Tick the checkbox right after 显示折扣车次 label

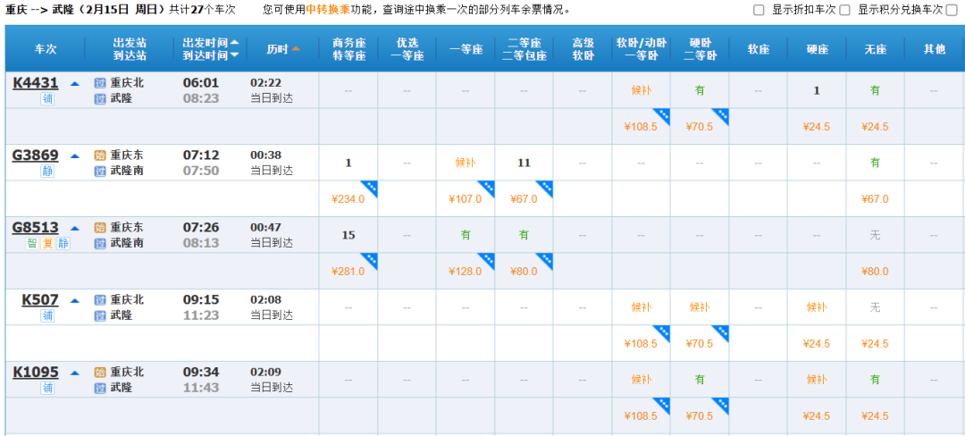click(844, 10)
